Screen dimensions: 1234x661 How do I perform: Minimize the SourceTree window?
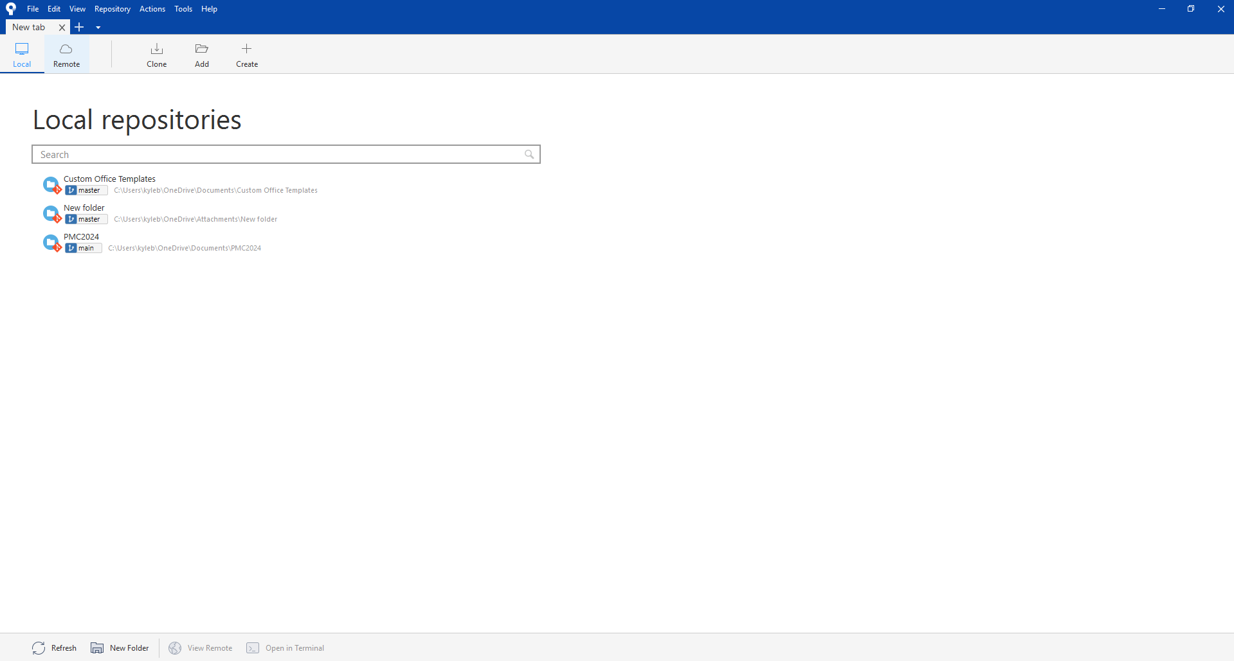click(1162, 9)
